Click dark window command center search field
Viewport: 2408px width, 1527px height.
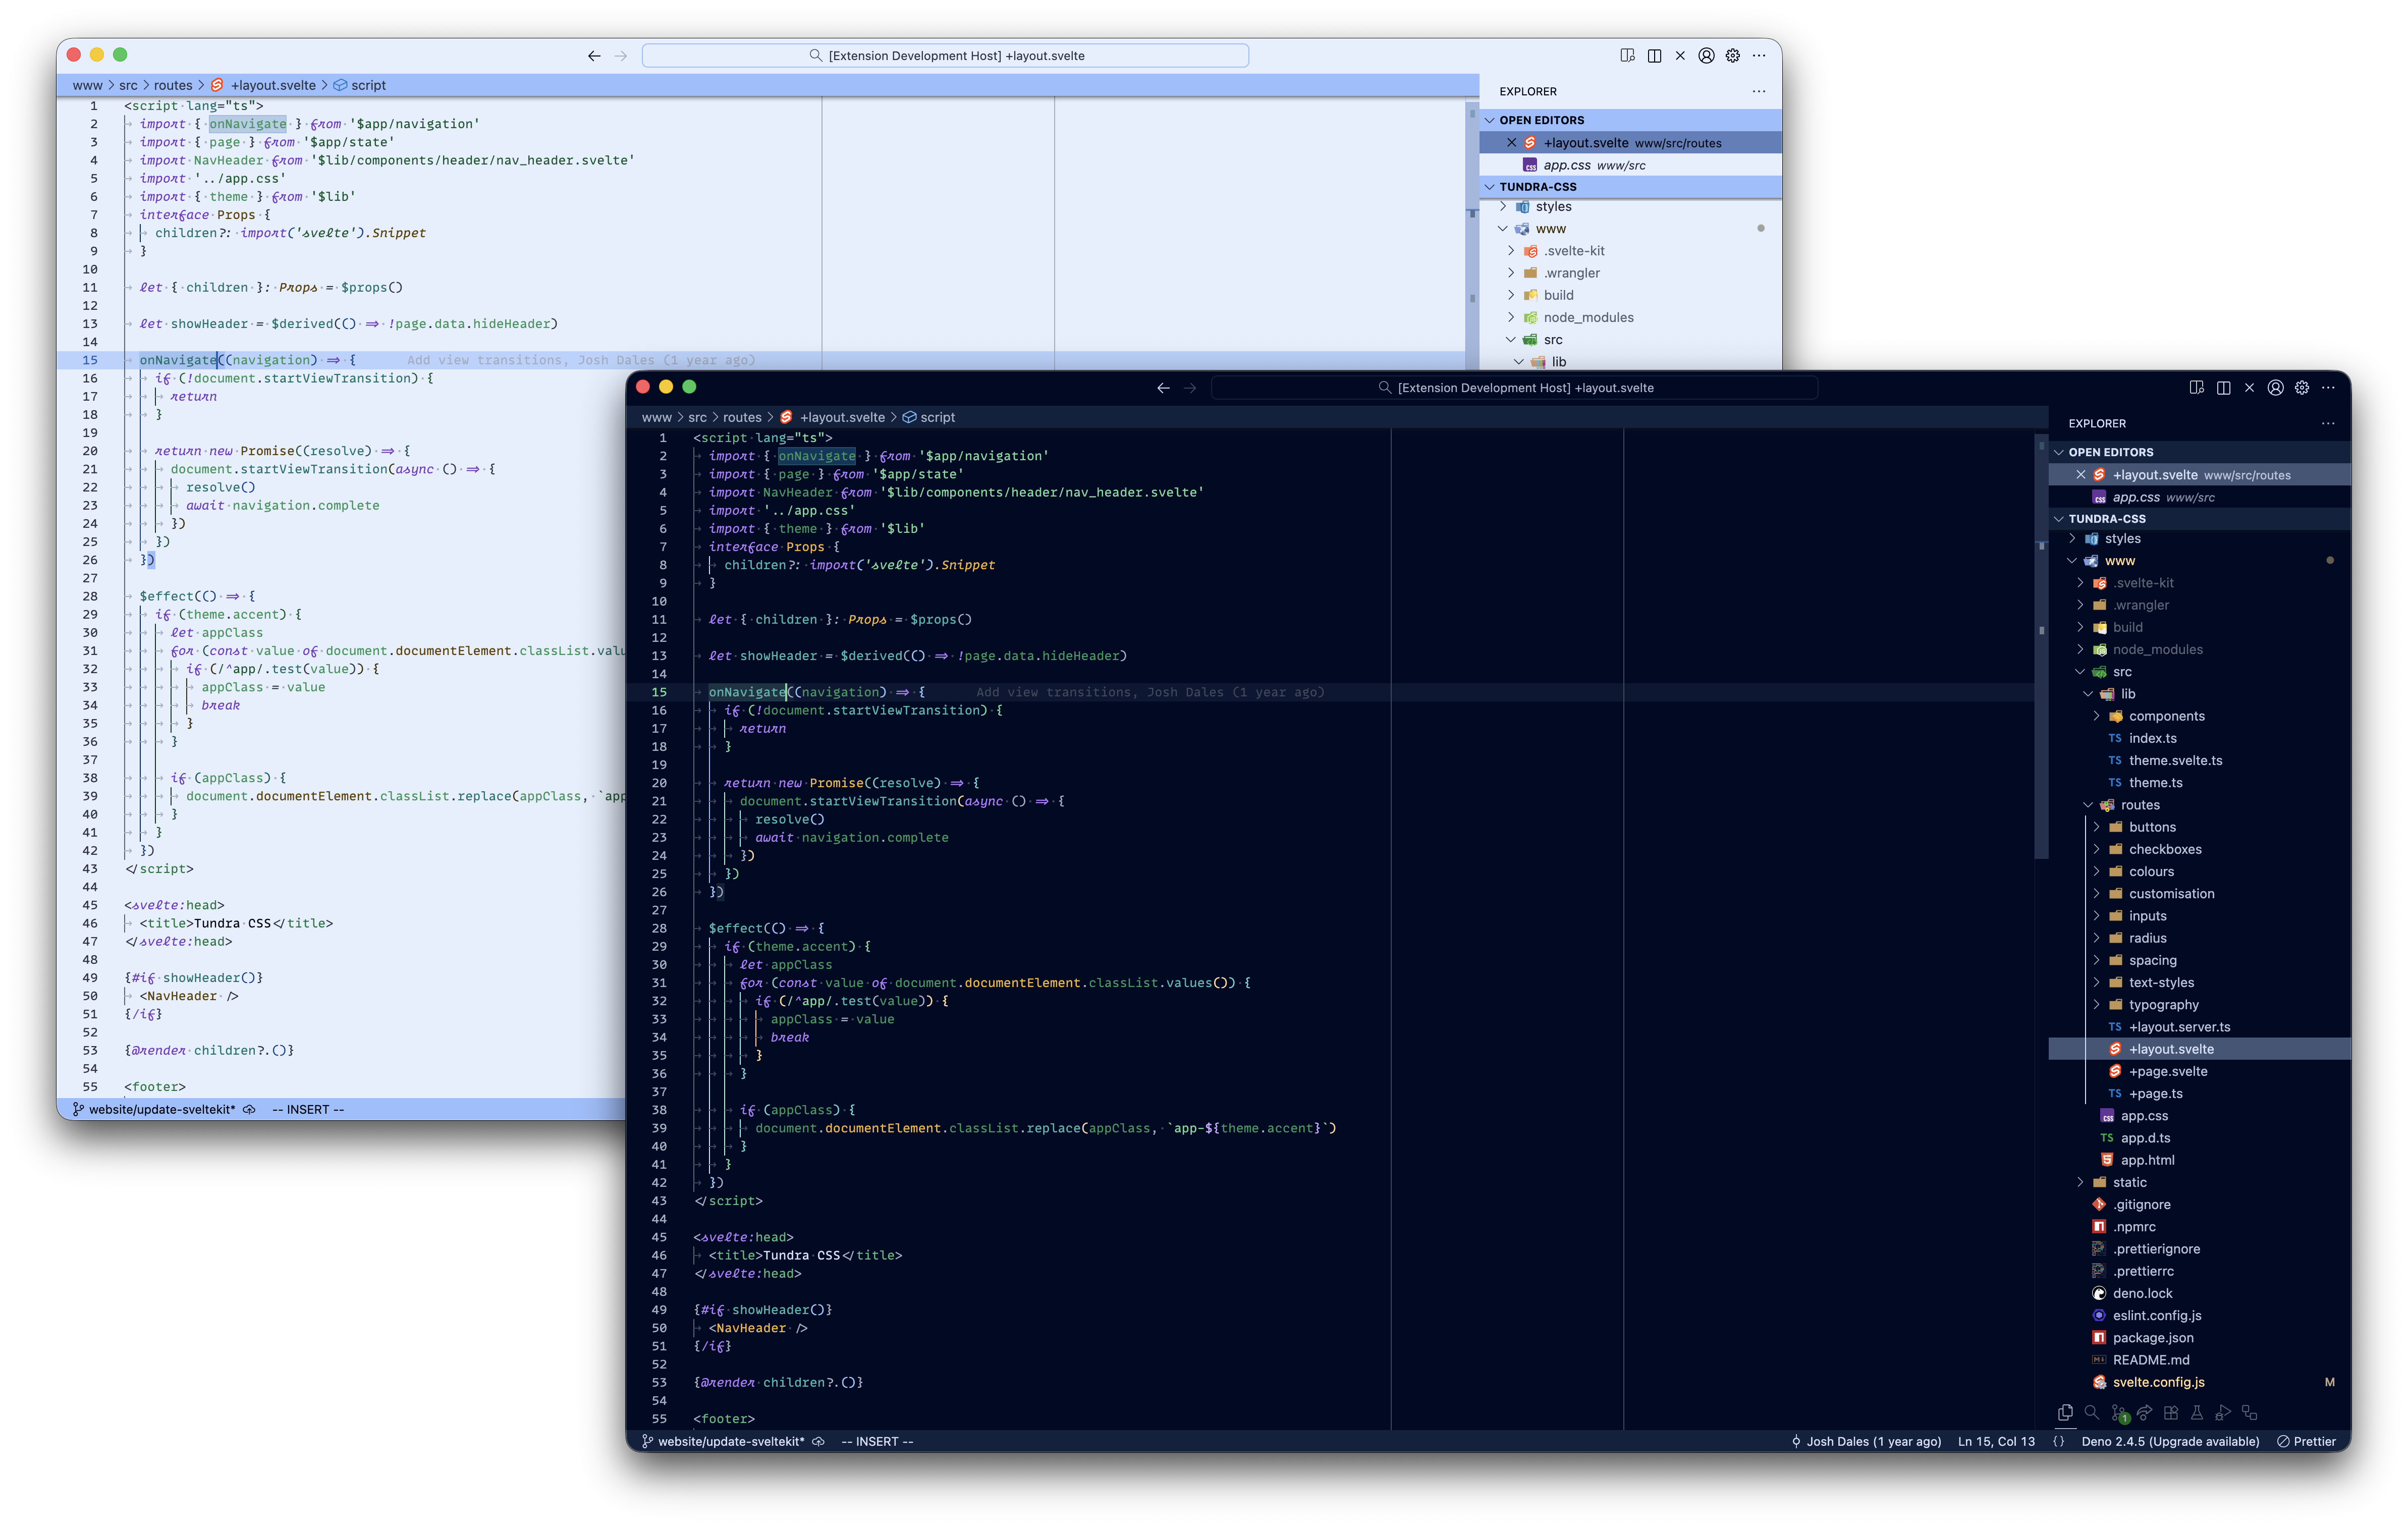(x=1514, y=388)
